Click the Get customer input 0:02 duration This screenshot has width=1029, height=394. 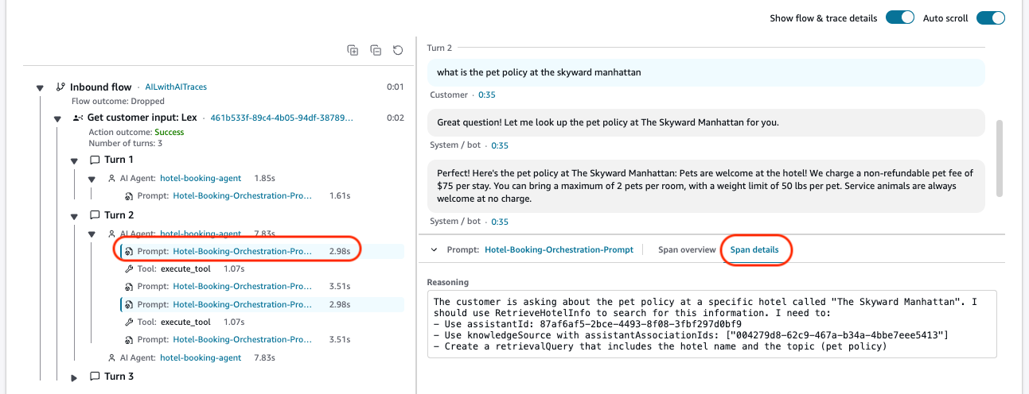tap(396, 118)
